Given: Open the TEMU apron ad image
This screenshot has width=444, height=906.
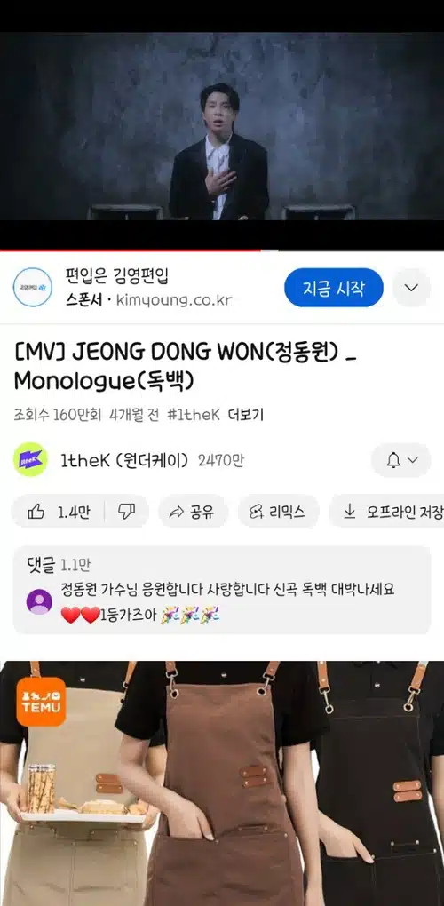Looking at the screenshot, I should (222, 783).
